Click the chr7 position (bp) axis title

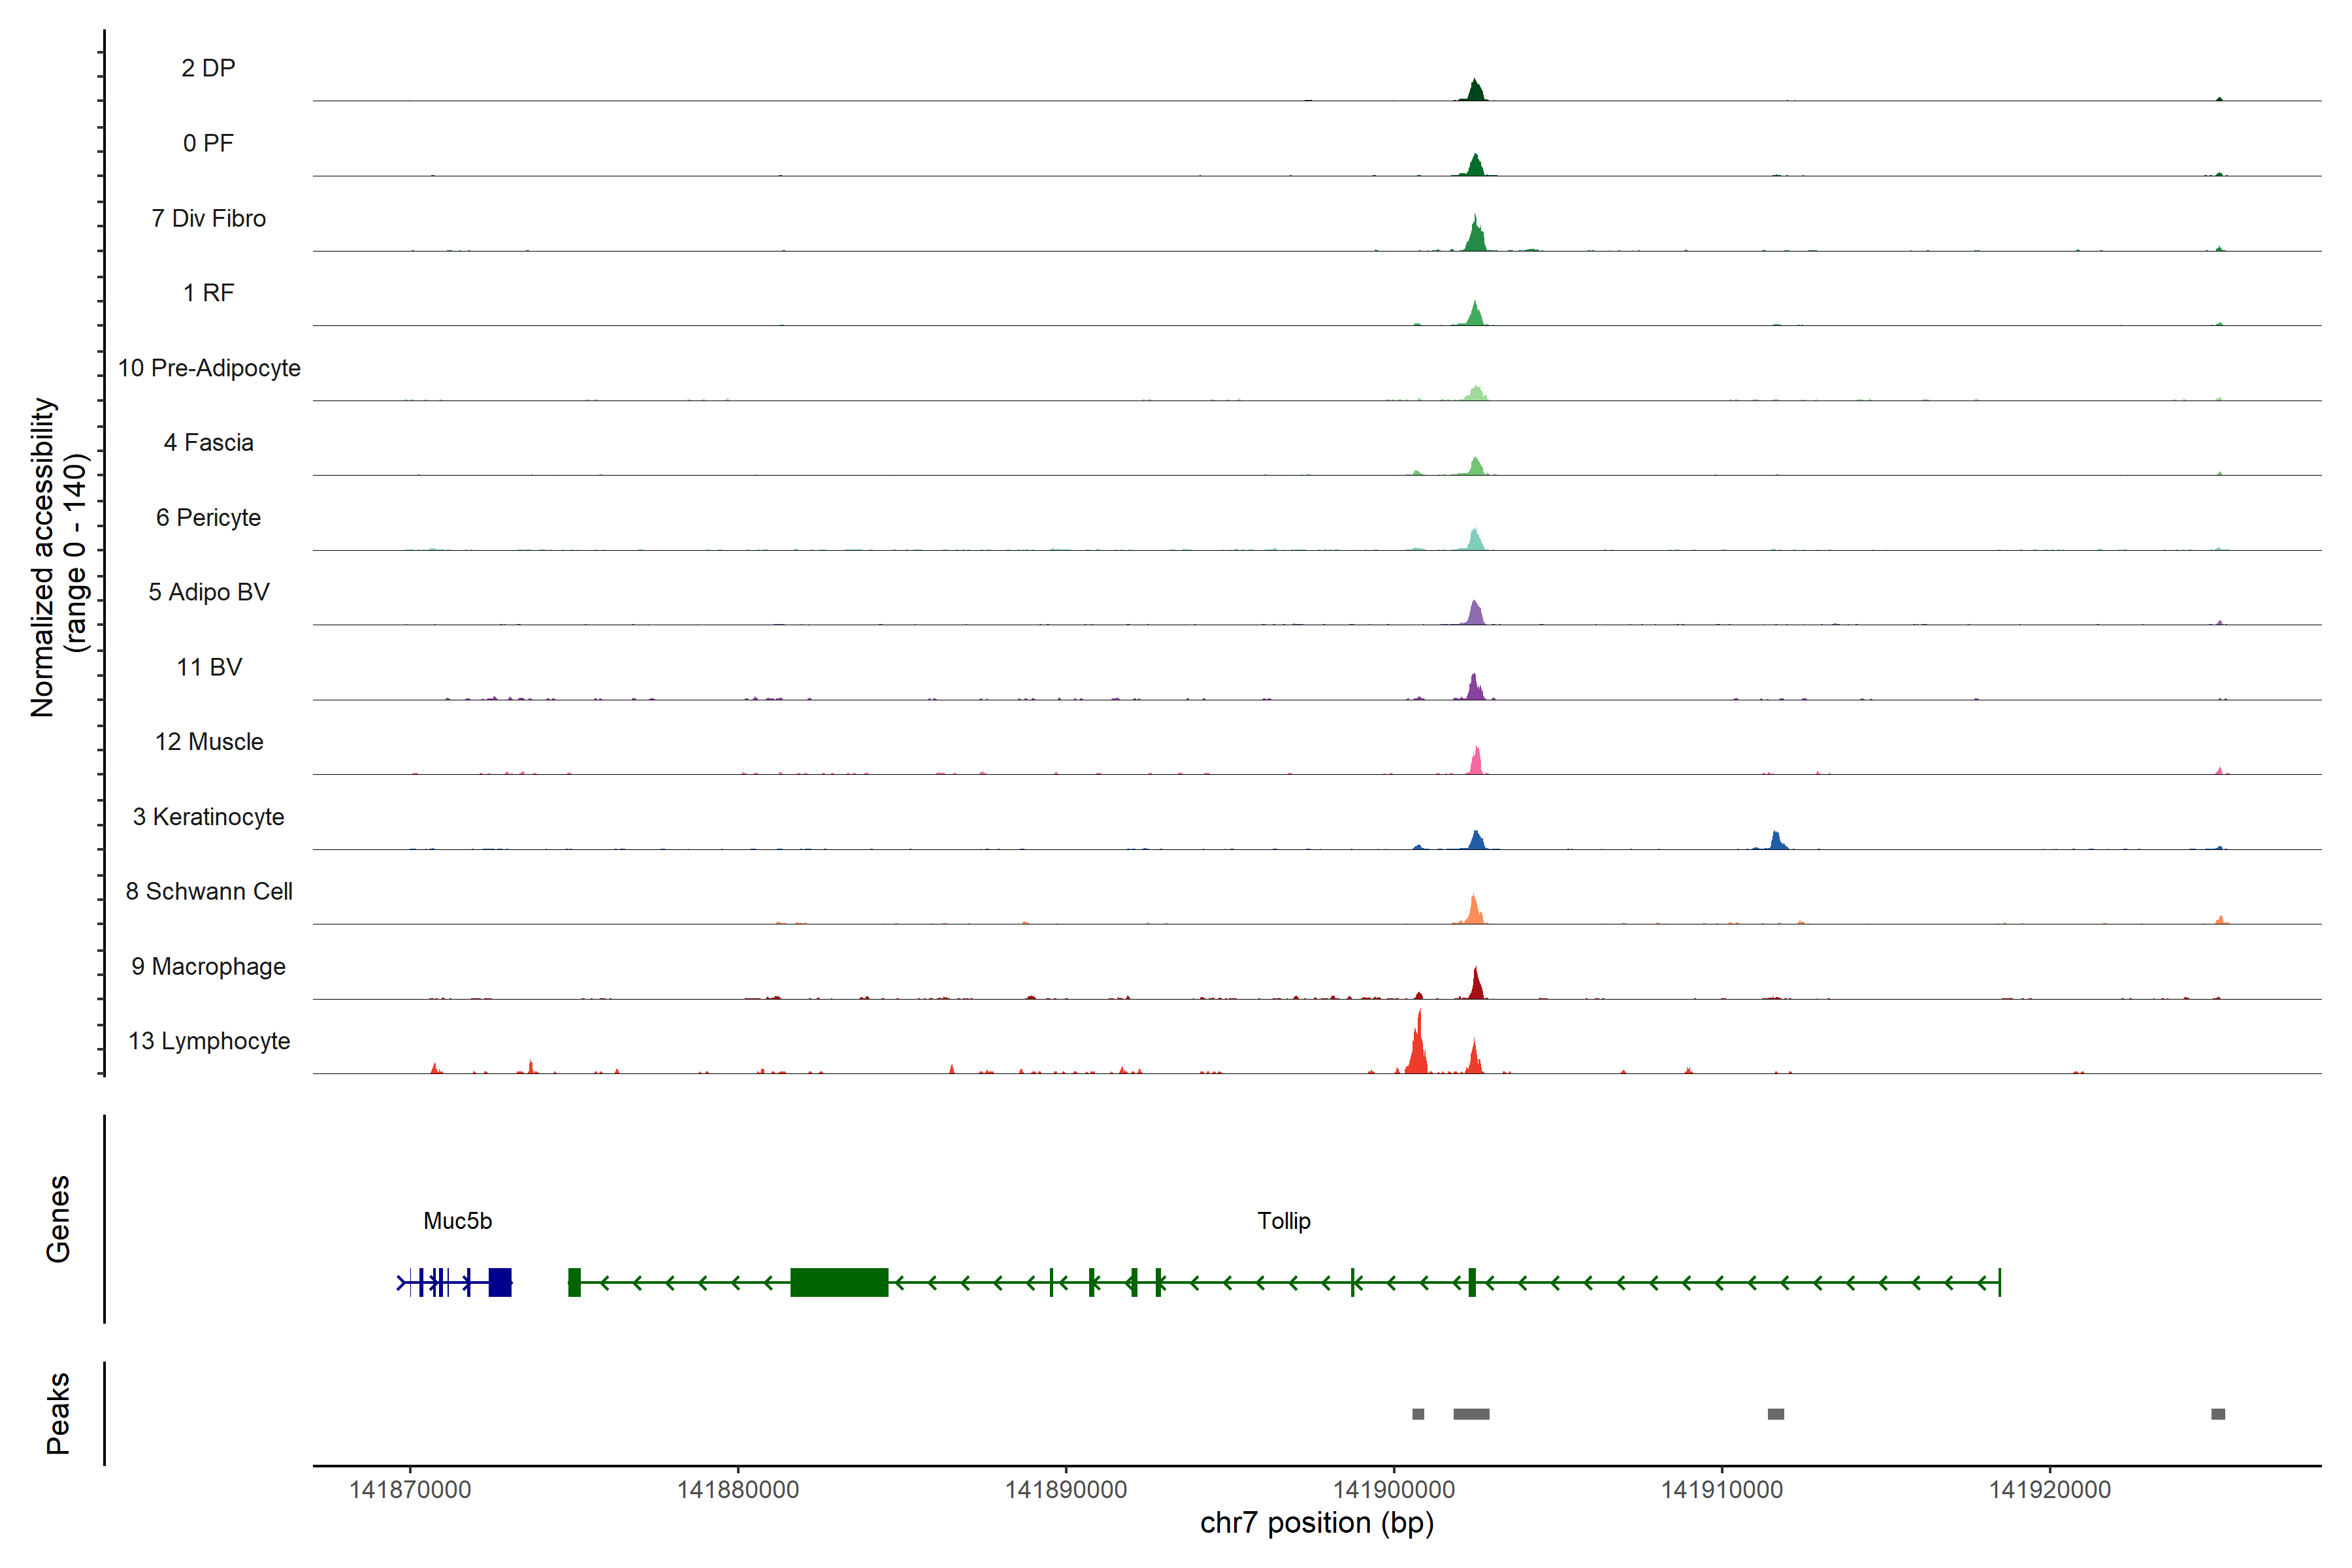[x=1316, y=1523]
